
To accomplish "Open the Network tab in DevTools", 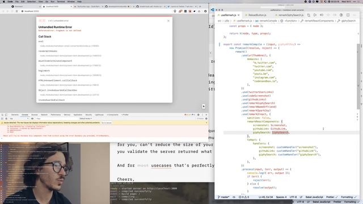I will [44, 114].
